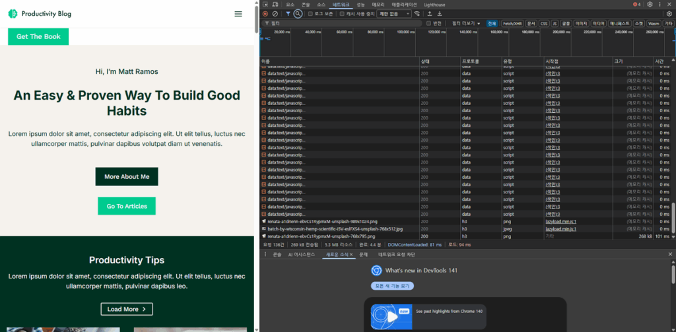Clear the network log
This screenshot has height=332, width=676.
click(275, 13)
